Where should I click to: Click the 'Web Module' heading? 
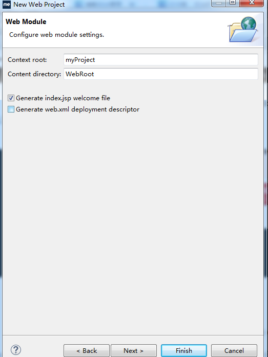26,22
